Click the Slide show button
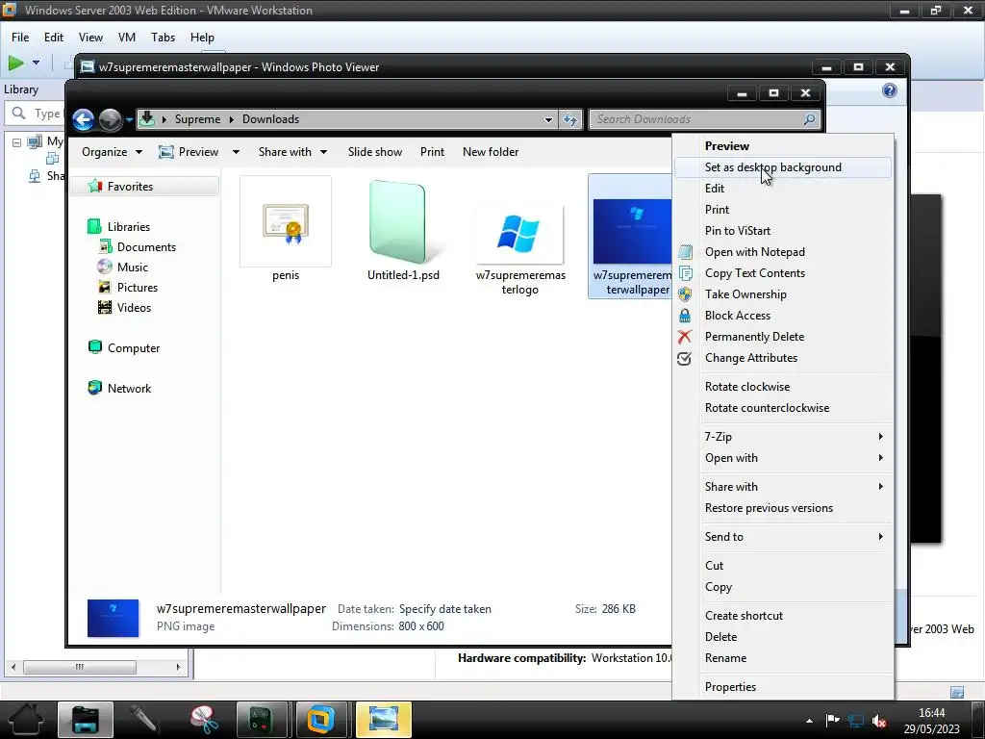The image size is (985, 739). click(x=375, y=152)
